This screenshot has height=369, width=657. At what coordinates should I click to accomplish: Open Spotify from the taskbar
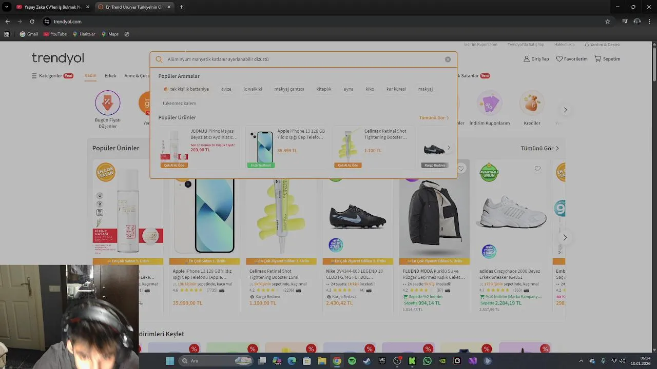pos(352,361)
